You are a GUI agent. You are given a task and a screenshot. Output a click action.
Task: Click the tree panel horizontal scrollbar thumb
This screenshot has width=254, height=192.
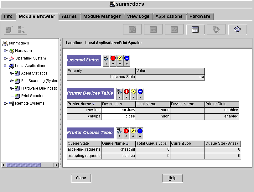coord(23,165)
